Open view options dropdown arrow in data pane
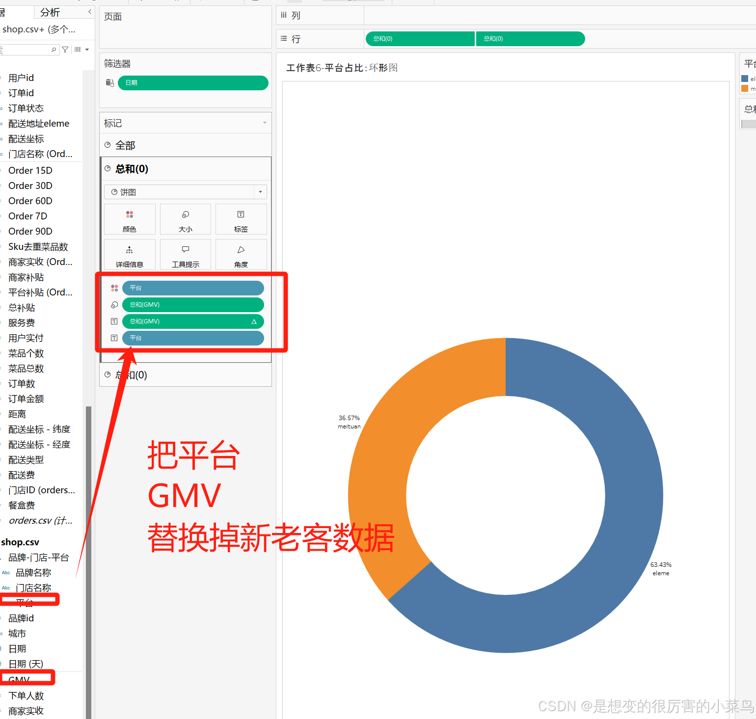Image resolution: width=756 pixels, height=719 pixels. pyautogui.click(x=87, y=50)
